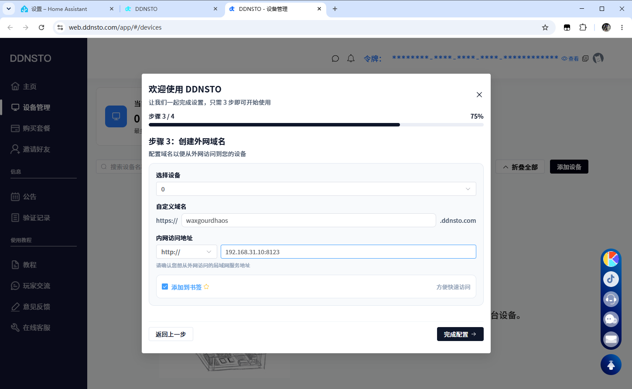Reload the page
The width and height of the screenshot is (632, 389).
click(41, 27)
